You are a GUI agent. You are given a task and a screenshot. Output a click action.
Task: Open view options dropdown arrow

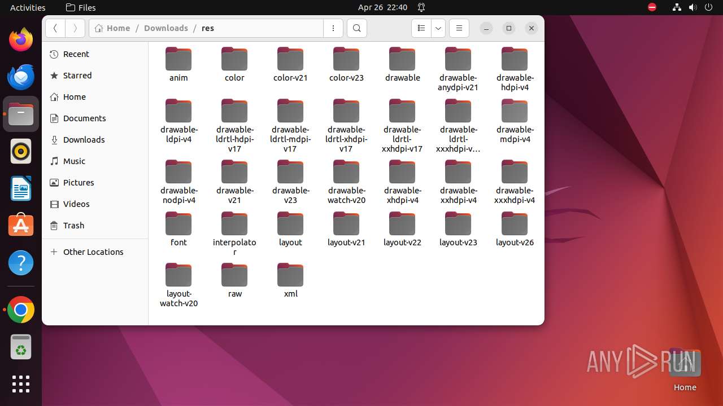[438, 28]
